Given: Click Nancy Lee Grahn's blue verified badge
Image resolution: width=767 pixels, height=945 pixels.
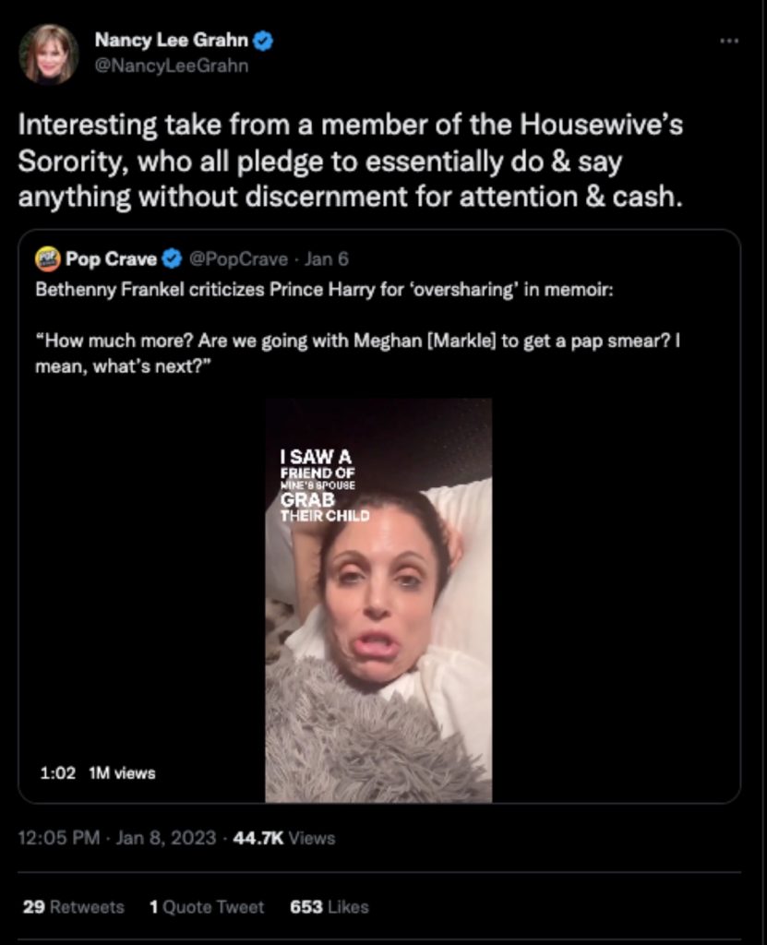Looking at the screenshot, I should tap(263, 41).
